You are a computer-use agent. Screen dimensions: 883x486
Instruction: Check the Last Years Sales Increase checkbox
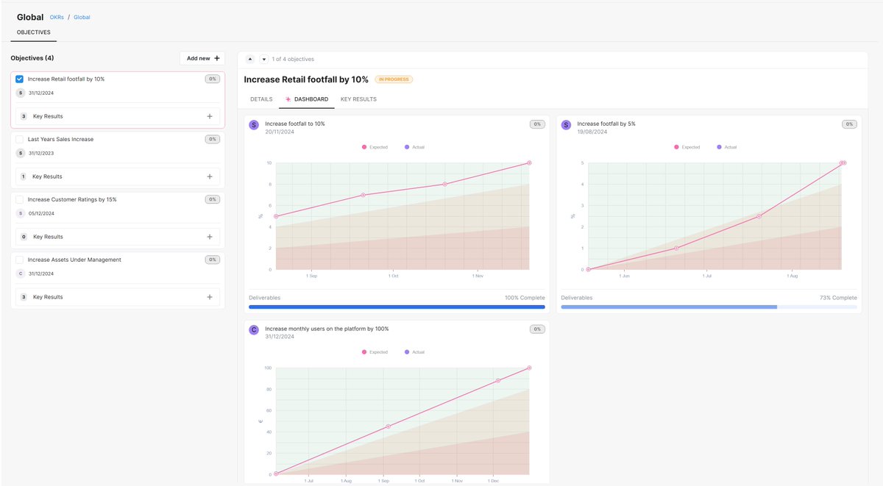tap(20, 139)
